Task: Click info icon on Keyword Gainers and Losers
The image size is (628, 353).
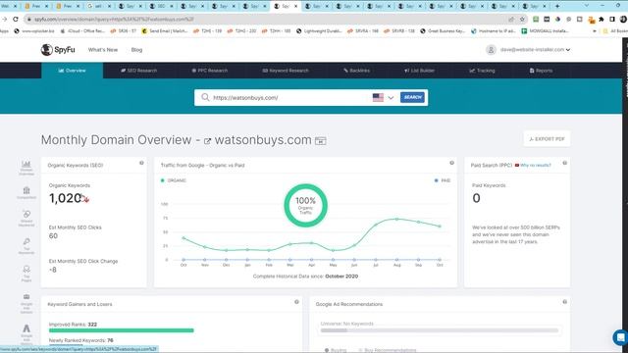Action: (x=296, y=302)
